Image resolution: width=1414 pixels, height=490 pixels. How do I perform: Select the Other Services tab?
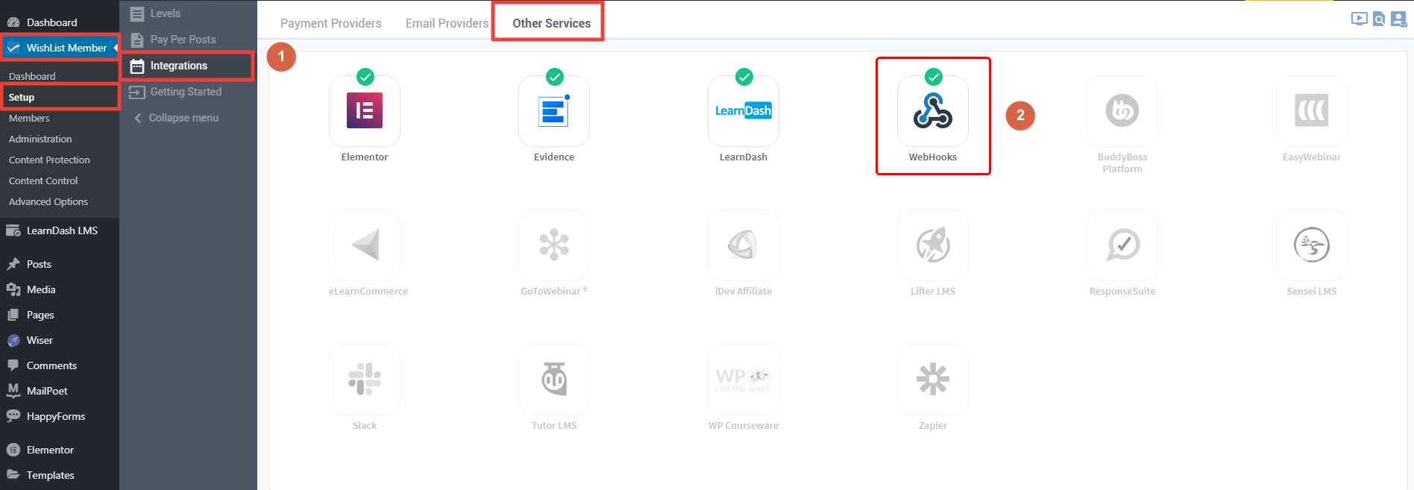(x=552, y=23)
